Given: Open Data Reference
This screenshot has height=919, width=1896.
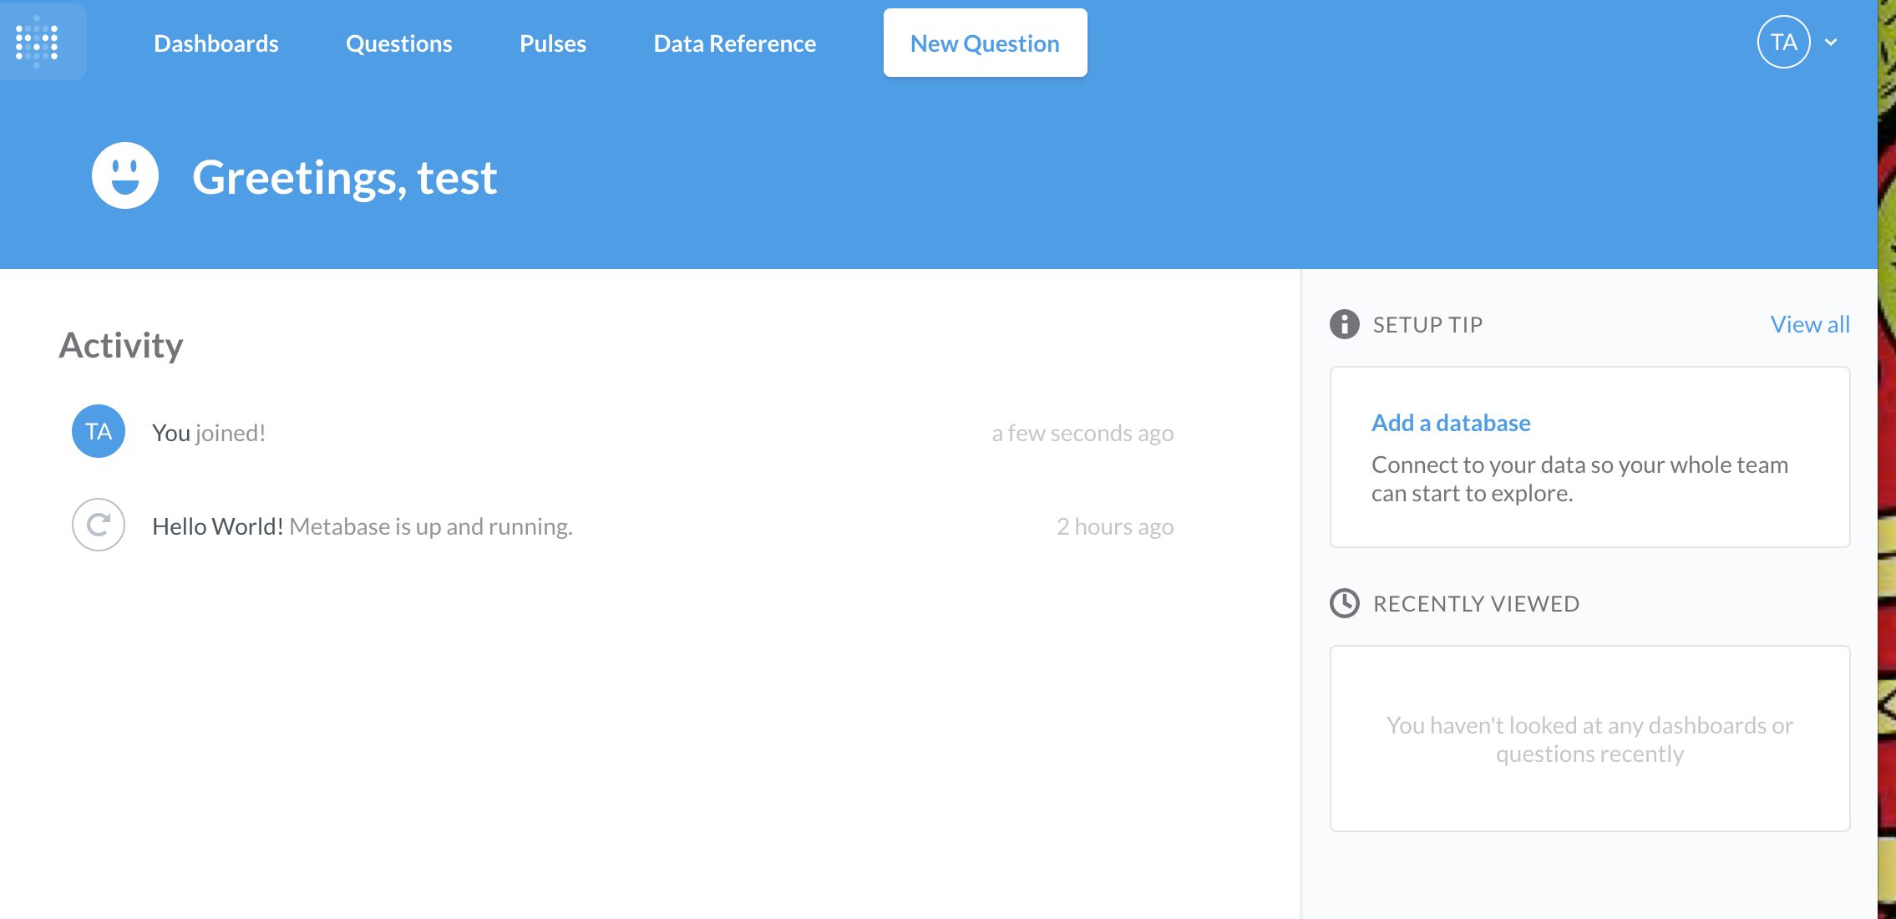Looking at the screenshot, I should (735, 43).
